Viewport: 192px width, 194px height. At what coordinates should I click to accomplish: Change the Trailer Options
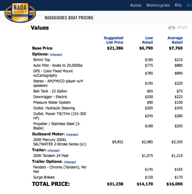tap(70, 162)
